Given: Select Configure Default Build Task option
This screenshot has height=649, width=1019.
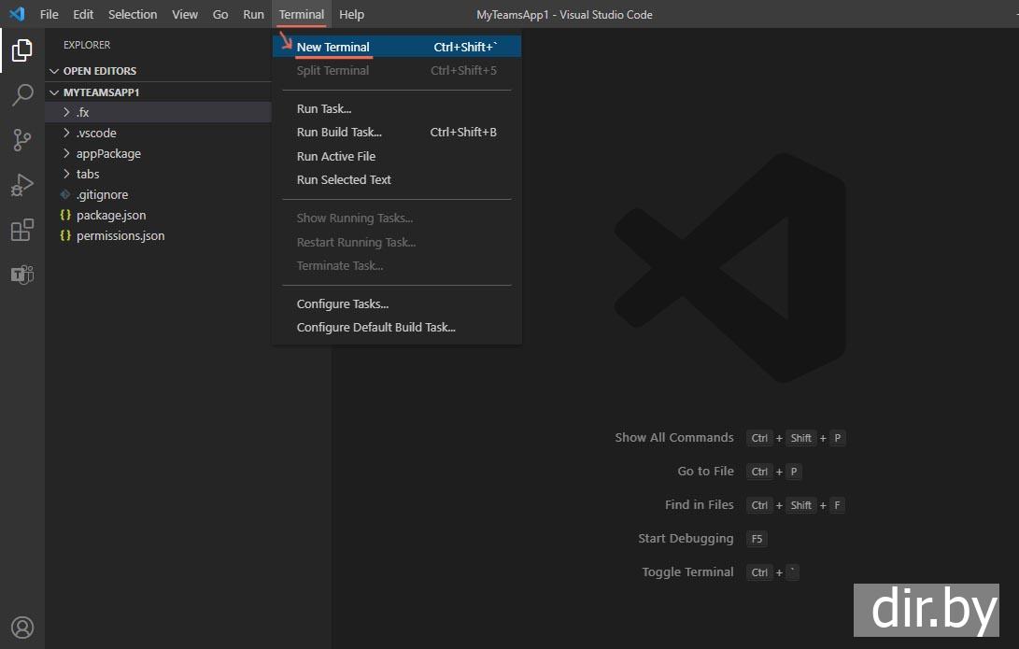Looking at the screenshot, I should 375,328.
